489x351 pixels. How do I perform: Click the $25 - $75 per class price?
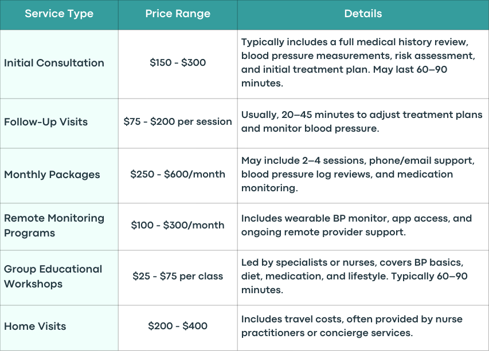click(178, 276)
